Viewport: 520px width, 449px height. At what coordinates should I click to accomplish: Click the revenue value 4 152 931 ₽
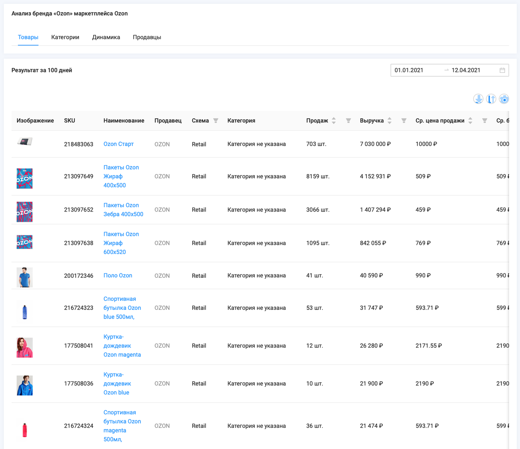point(375,176)
